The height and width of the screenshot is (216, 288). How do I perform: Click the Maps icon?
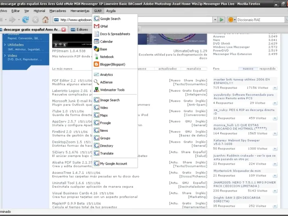(x=96, y=115)
